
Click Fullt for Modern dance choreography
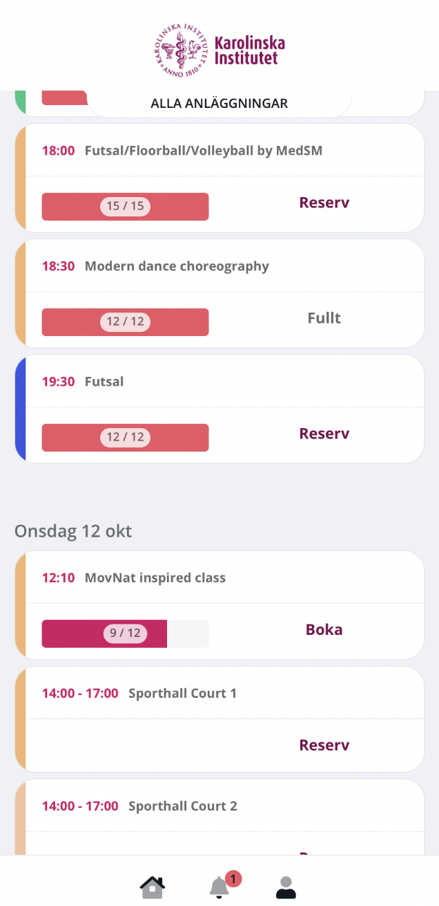click(x=324, y=319)
